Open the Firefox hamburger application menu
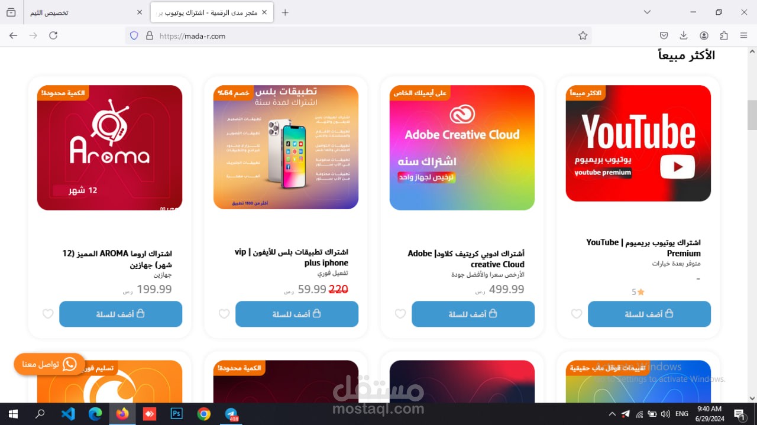The image size is (757, 425). [743, 35]
